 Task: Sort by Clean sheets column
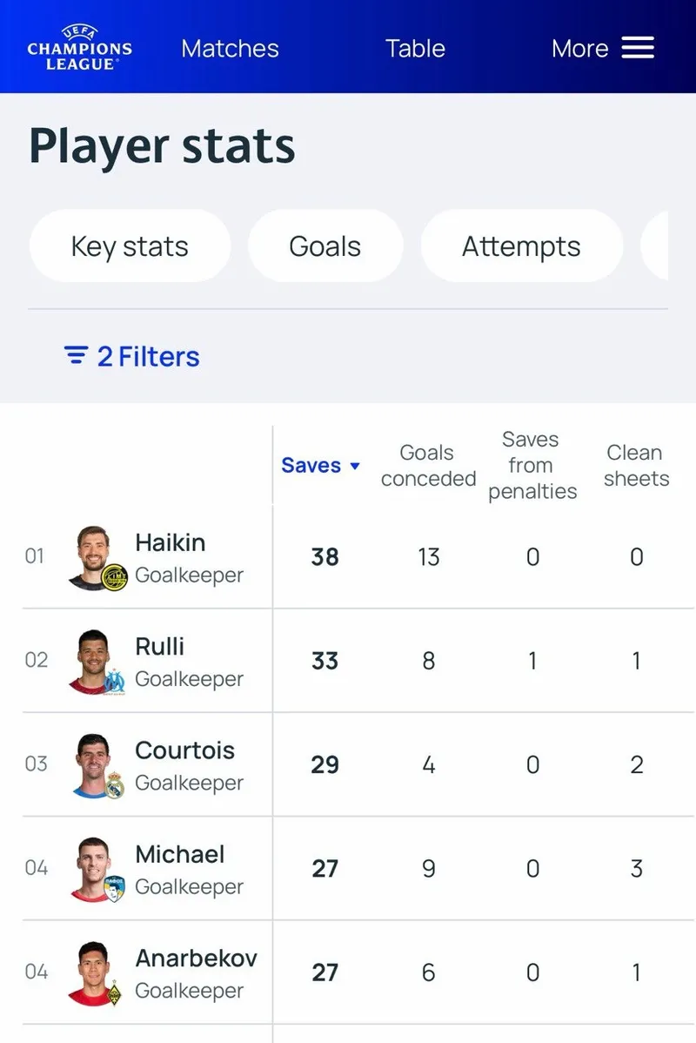pos(636,466)
